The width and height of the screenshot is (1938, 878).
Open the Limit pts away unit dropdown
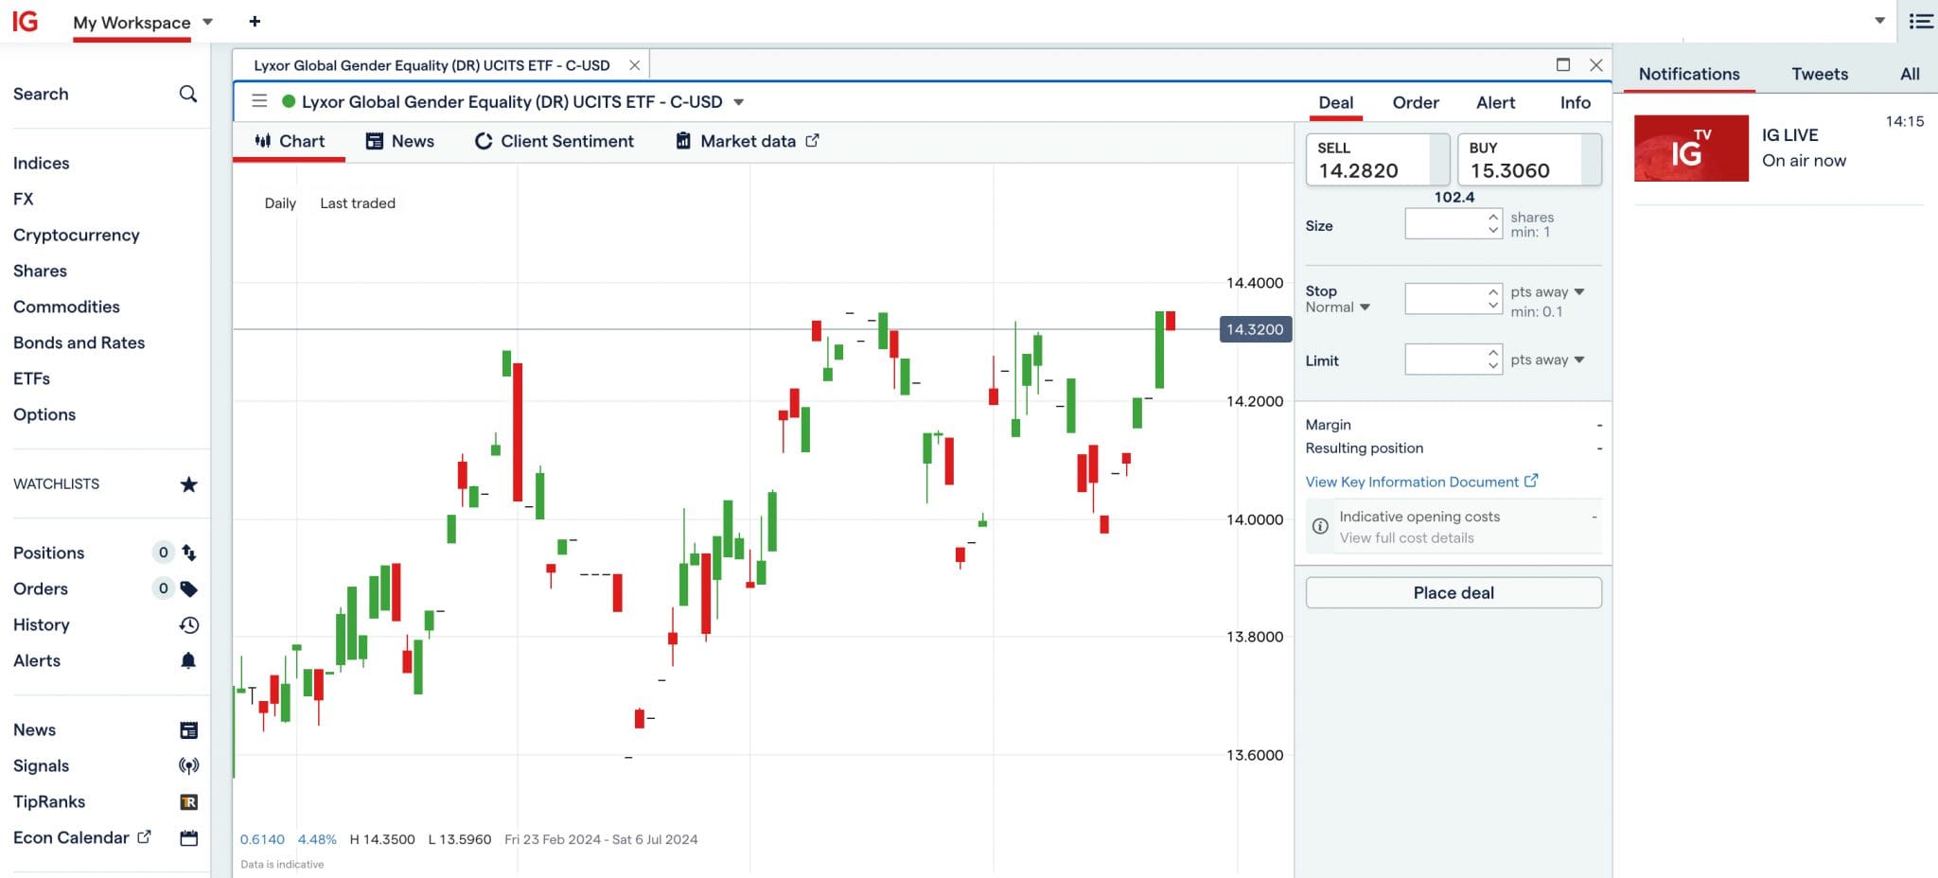tap(1548, 360)
